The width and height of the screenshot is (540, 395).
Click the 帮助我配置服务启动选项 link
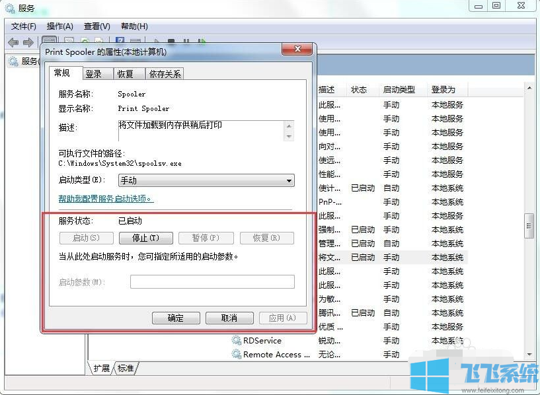pos(102,199)
